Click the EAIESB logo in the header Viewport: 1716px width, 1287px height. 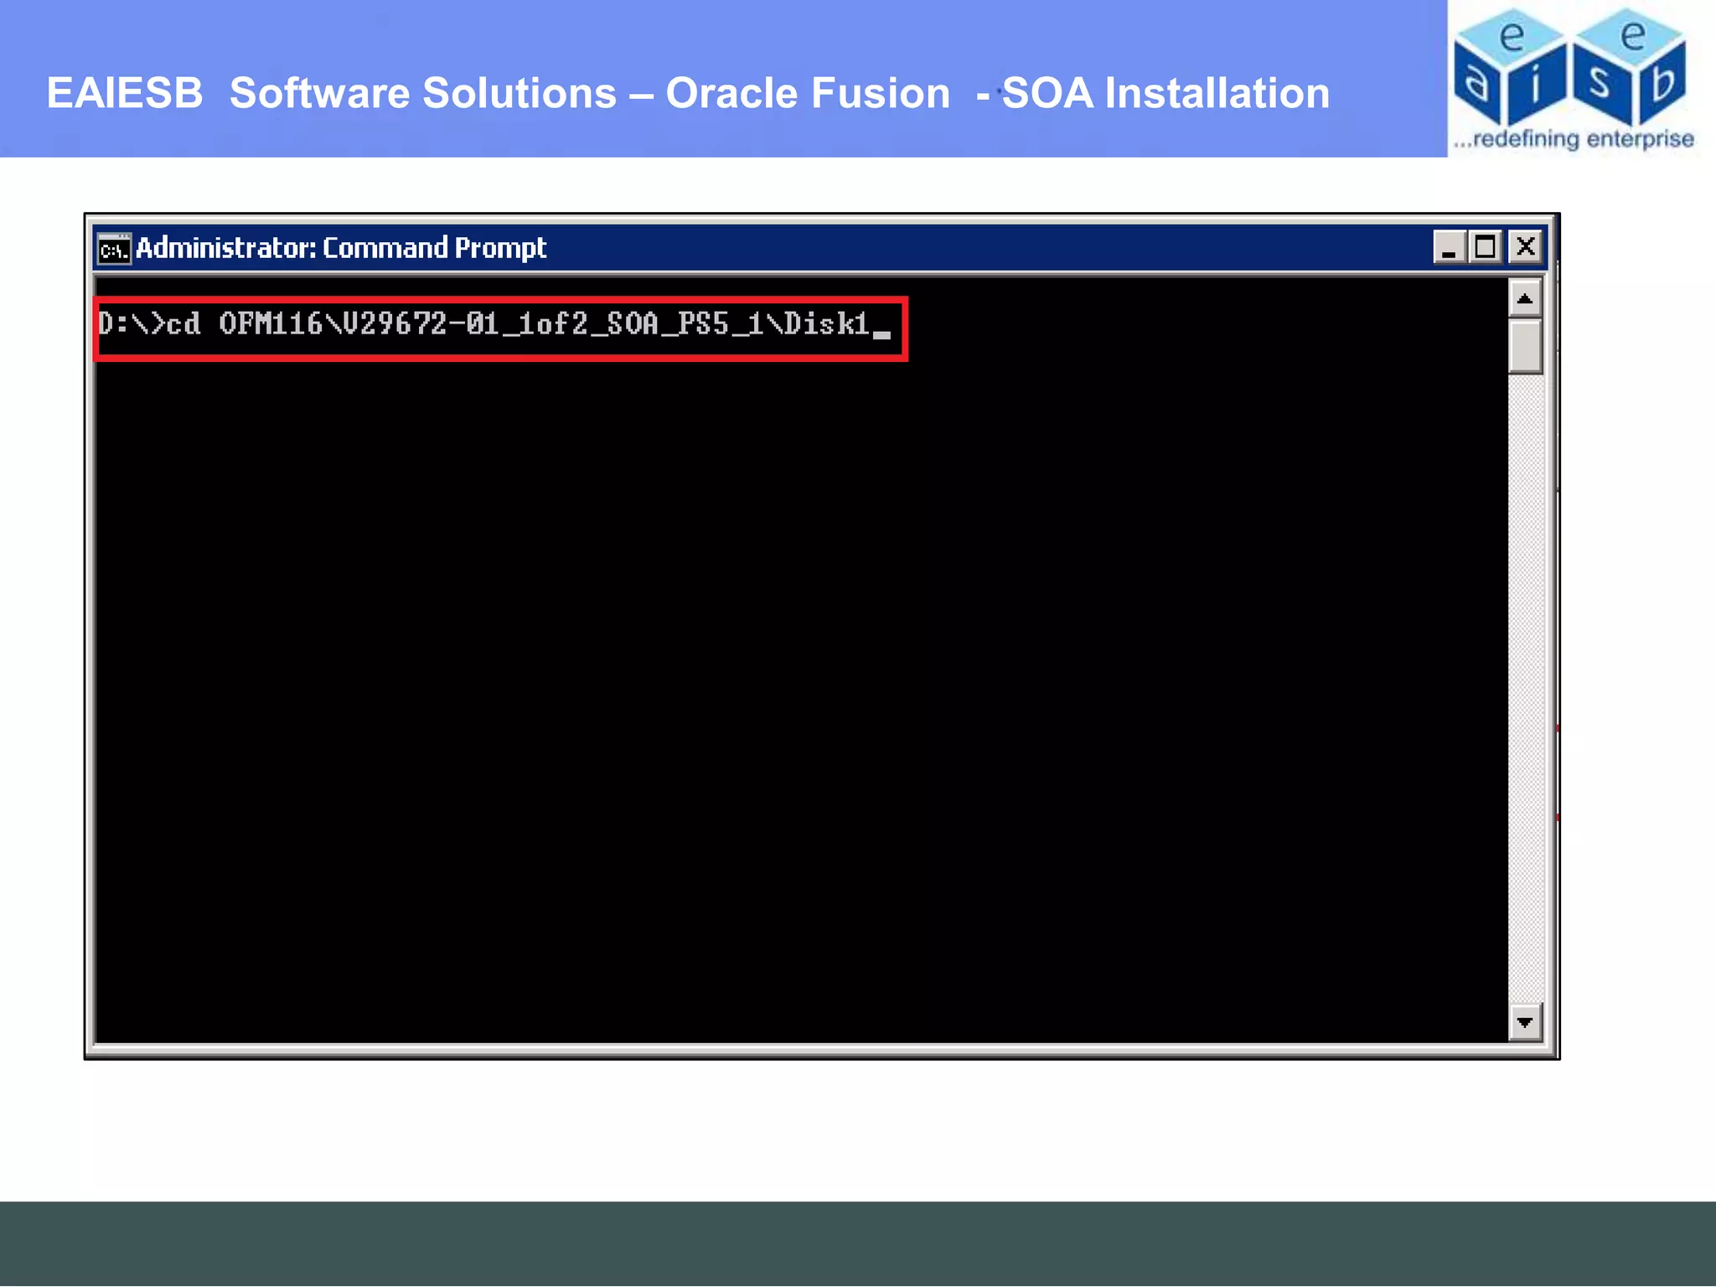1573,79
